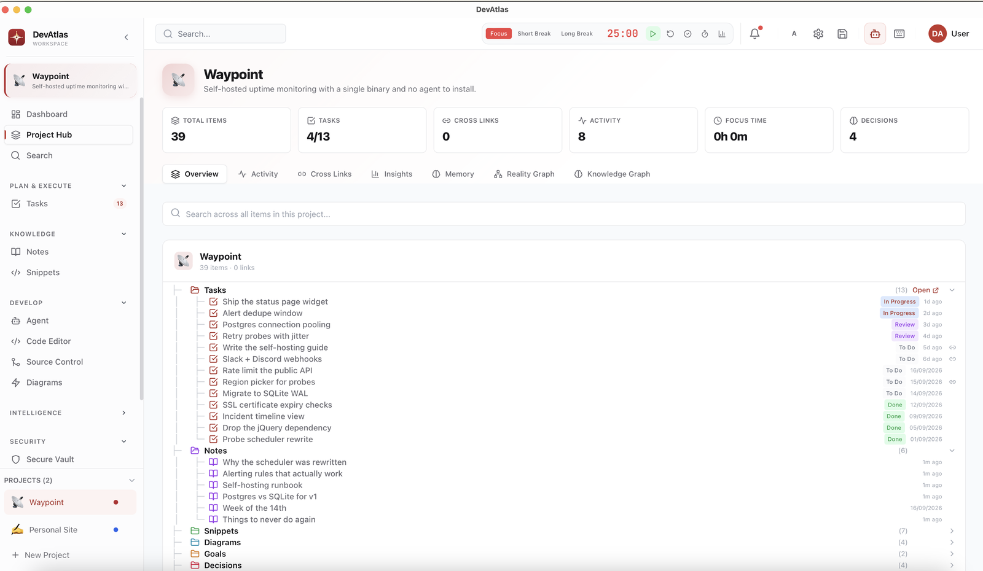Open the keyboard shortcuts icon

[x=899, y=34]
